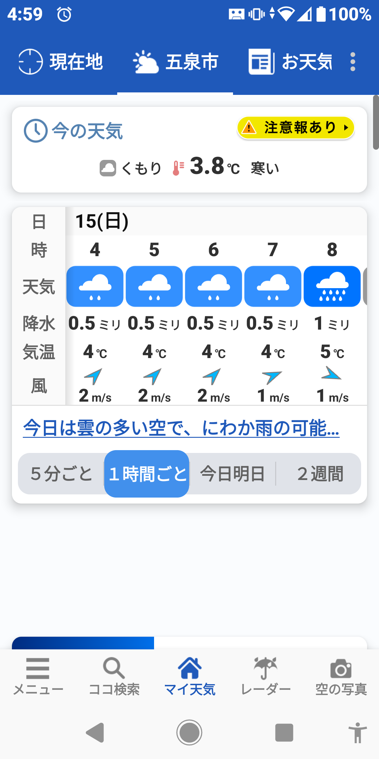Viewport: 379px width, 759px height.
Task: Tap the 8 o'clock heavy rain icon
Action: pyautogui.click(x=332, y=286)
